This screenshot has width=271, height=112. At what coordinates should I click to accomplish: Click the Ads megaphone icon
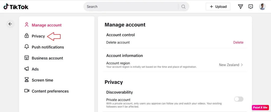pyautogui.click(x=26, y=69)
